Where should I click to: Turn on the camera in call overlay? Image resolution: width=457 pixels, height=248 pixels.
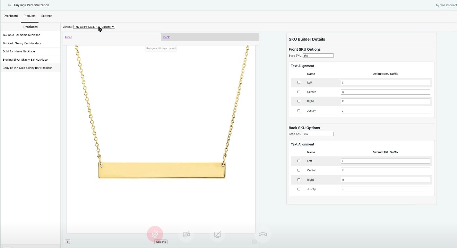[x=186, y=234]
